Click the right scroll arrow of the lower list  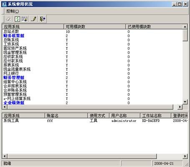[185, 156]
